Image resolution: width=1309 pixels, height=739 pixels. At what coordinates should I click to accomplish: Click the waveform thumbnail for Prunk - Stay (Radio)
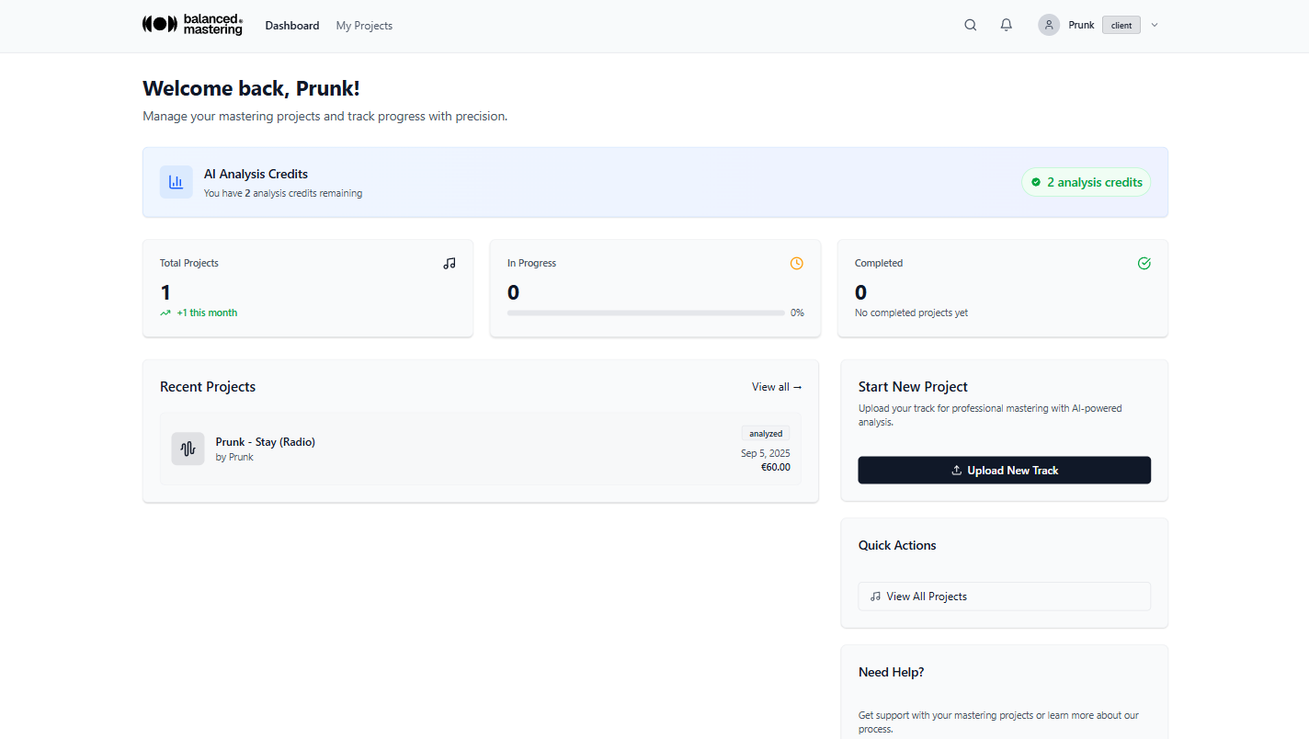pos(188,449)
